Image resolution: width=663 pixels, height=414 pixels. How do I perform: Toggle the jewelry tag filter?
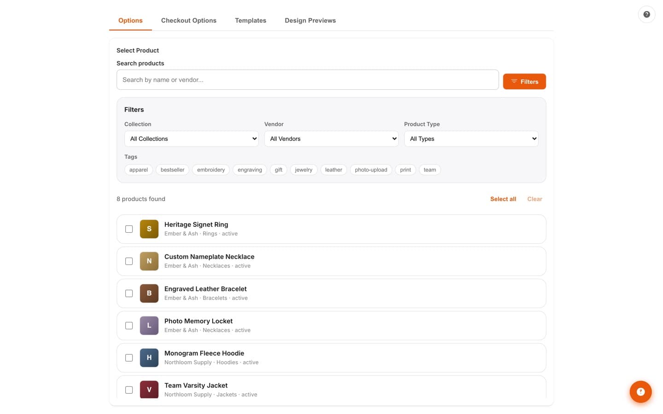(x=303, y=170)
